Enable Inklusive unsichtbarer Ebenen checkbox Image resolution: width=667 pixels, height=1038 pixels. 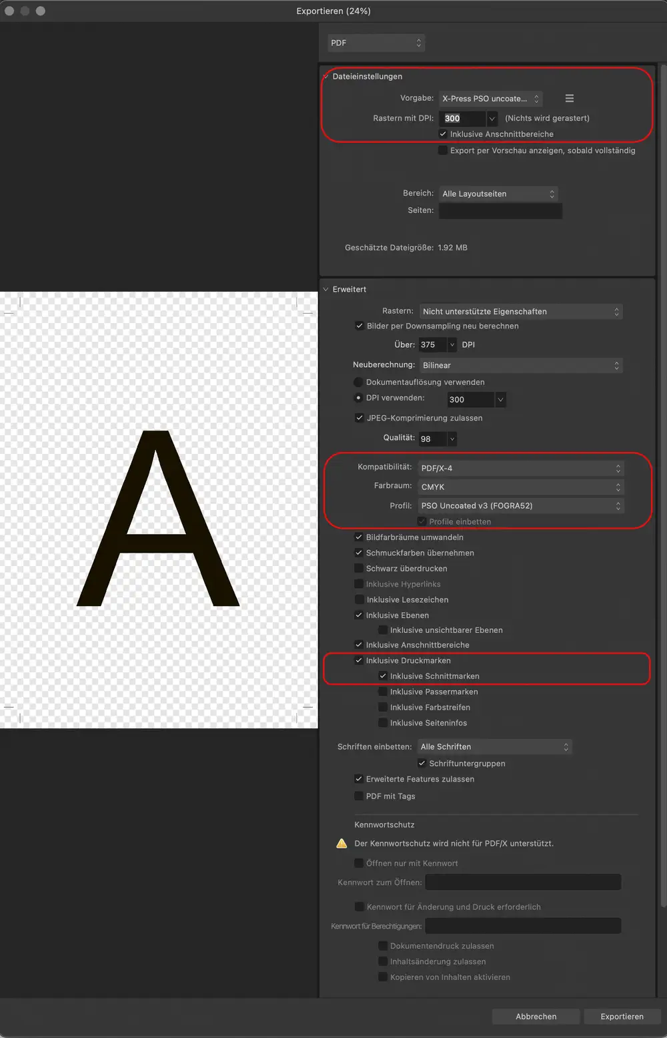coord(383,630)
